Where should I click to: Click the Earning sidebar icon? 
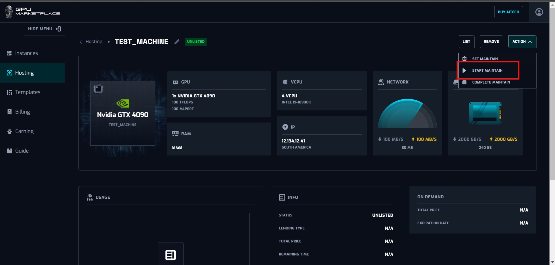click(9, 131)
